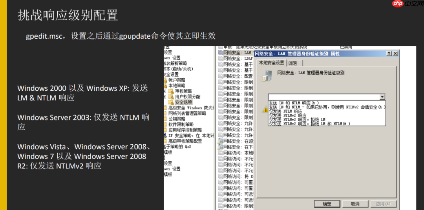
Task: Close the LAN 管理器身份验证级别 dialog
Action: 395,54
